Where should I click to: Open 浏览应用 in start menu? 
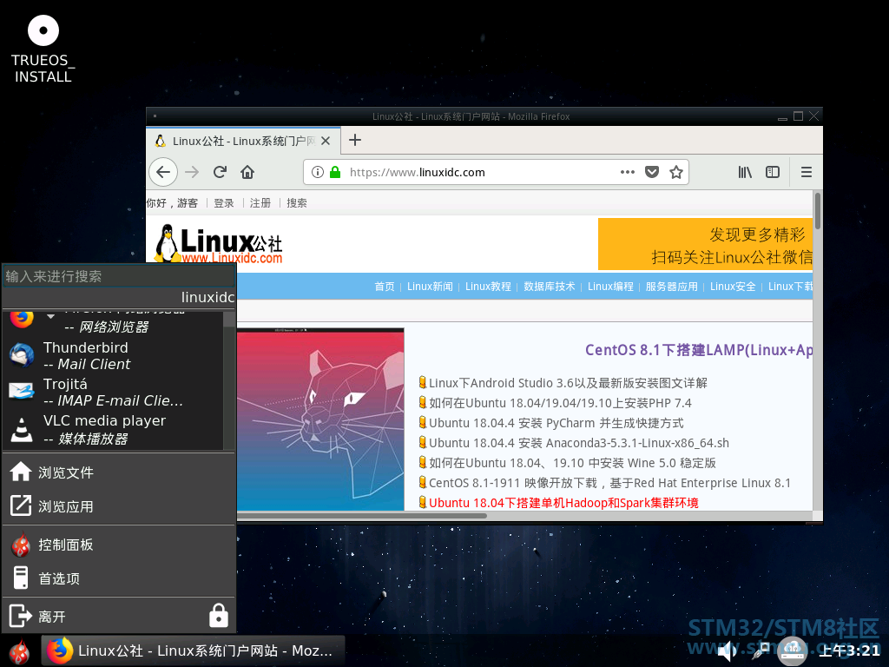tap(119, 506)
